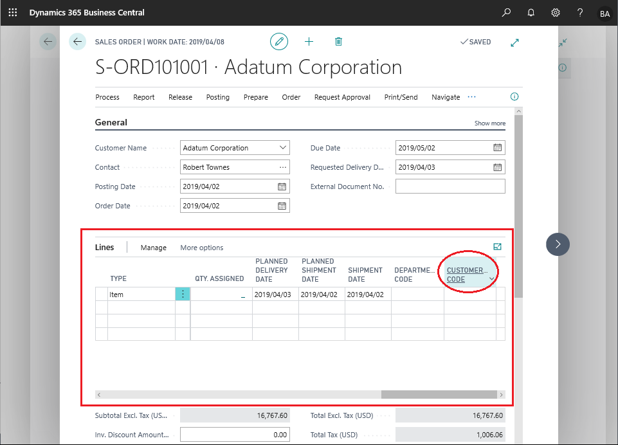Go to the next record with the round arrow
The width and height of the screenshot is (618, 445).
tap(558, 244)
